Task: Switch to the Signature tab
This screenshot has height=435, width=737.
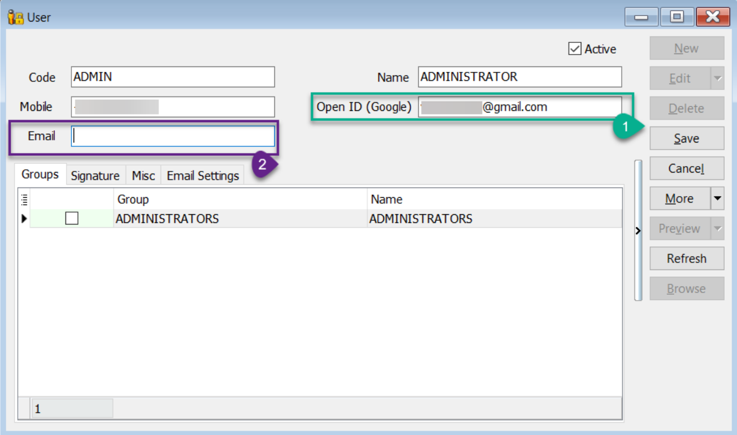Action: click(95, 176)
